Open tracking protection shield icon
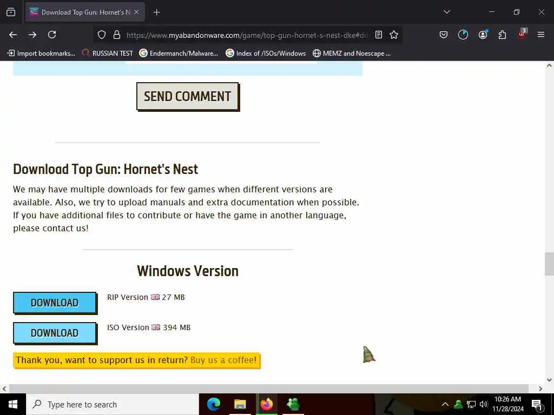The width and height of the screenshot is (554, 415). click(102, 35)
